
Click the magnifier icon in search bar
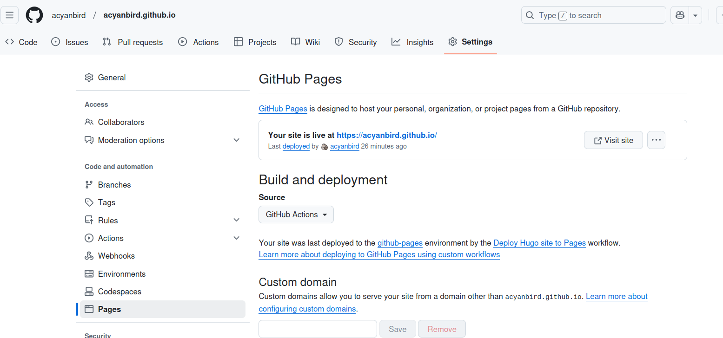click(530, 15)
